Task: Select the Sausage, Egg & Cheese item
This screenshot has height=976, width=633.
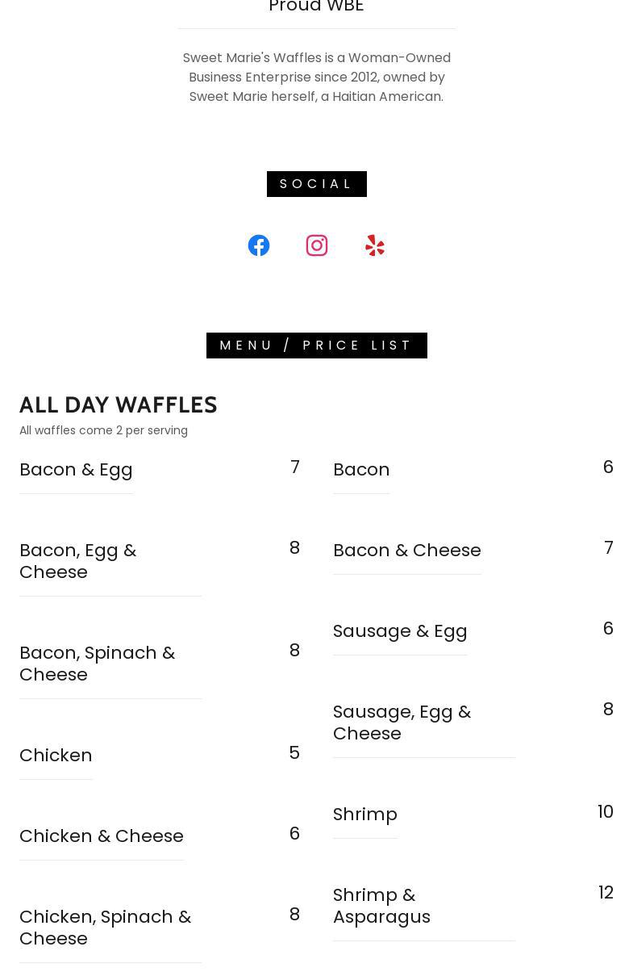Action: pos(402,723)
